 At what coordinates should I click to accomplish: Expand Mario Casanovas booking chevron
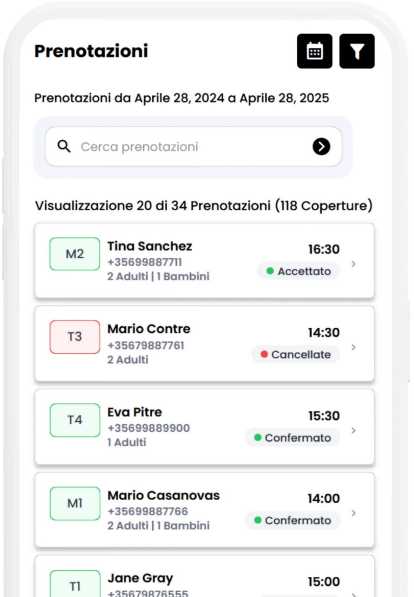point(353,513)
